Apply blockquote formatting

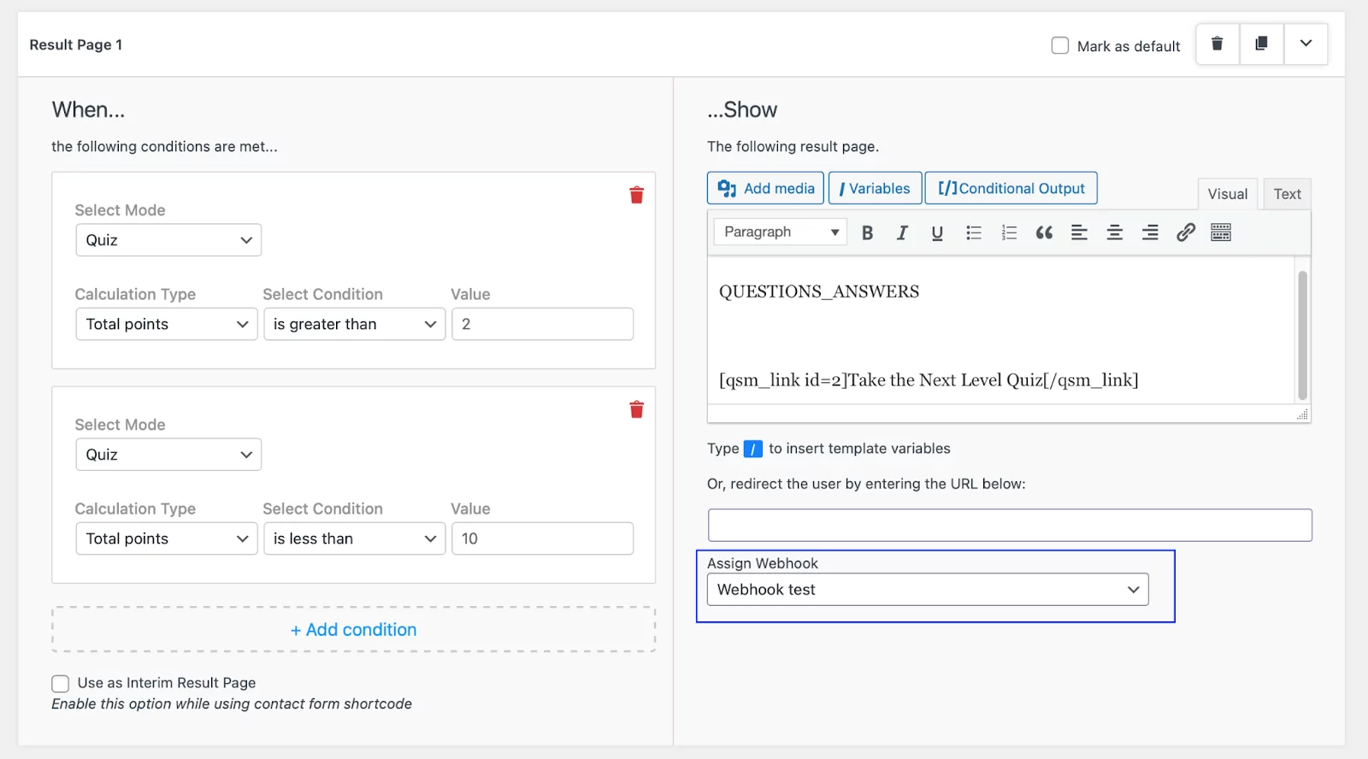(1044, 232)
